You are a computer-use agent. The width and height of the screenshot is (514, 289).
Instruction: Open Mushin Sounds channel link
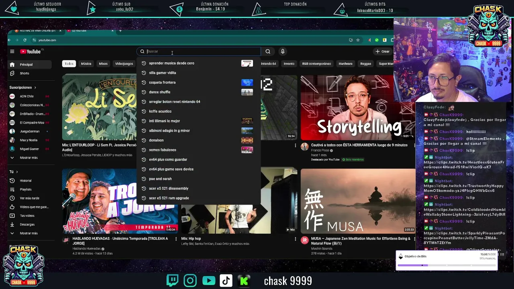click(x=322, y=248)
